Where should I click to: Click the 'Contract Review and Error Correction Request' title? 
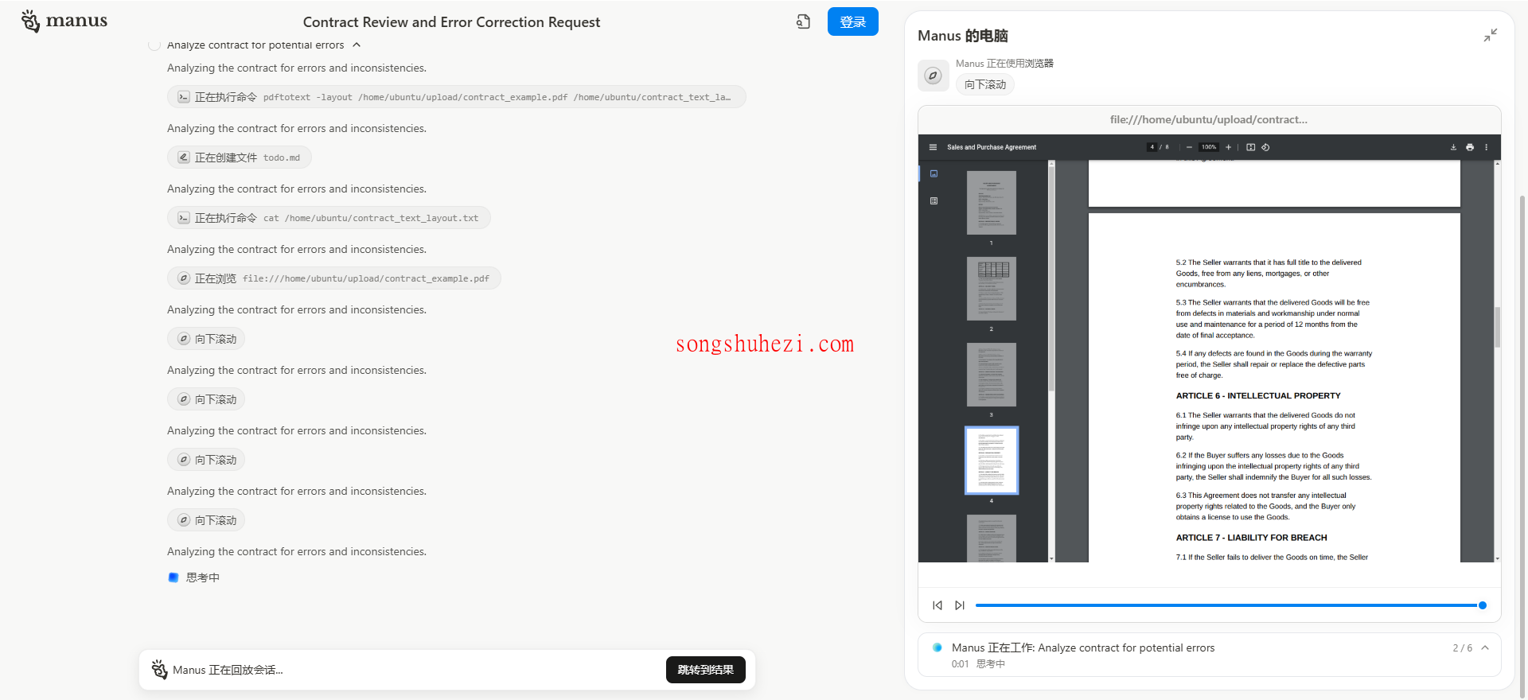point(451,22)
